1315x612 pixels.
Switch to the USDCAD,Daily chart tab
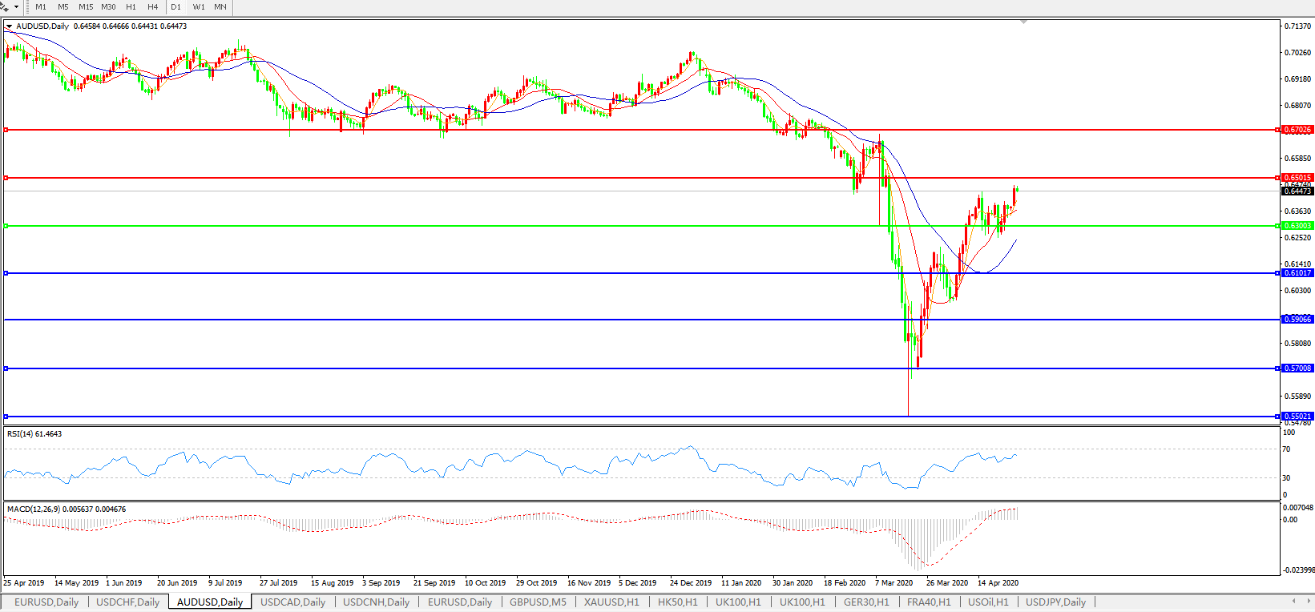pyautogui.click(x=292, y=602)
